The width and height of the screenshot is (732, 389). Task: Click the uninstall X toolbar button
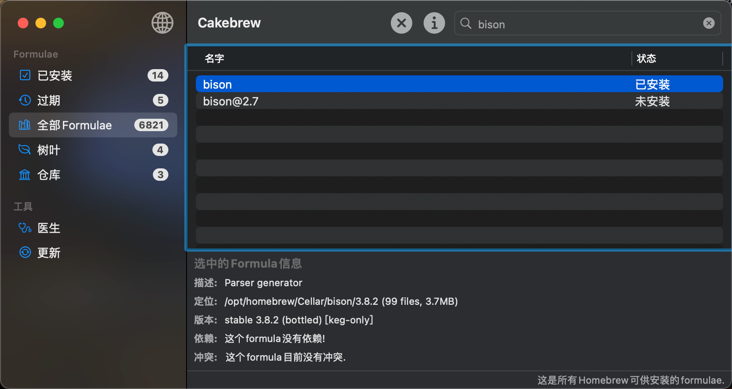[401, 23]
